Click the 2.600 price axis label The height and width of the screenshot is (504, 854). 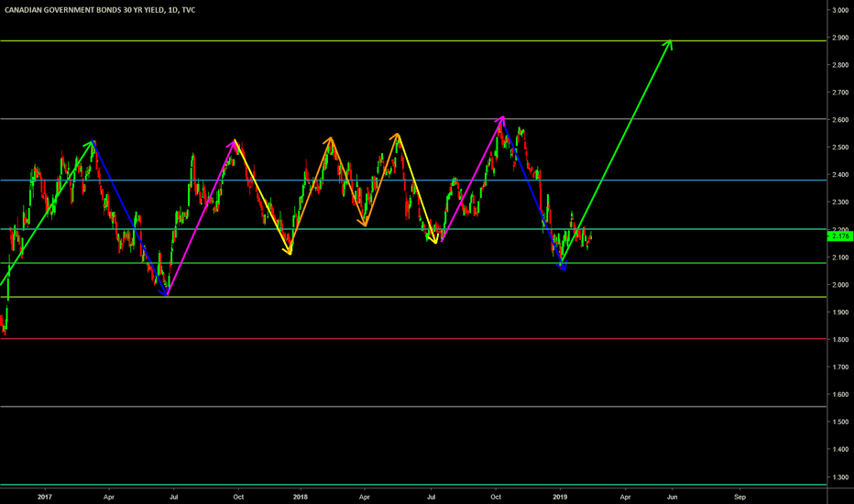coord(840,120)
